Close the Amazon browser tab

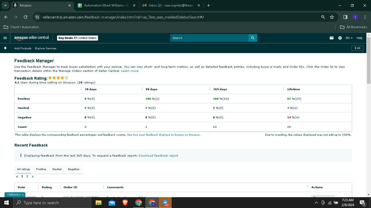70,5
